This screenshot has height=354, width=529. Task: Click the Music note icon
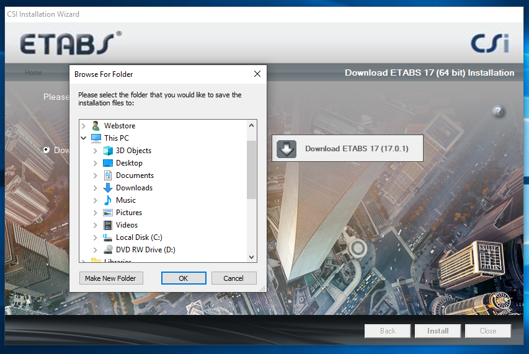[x=108, y=200]
